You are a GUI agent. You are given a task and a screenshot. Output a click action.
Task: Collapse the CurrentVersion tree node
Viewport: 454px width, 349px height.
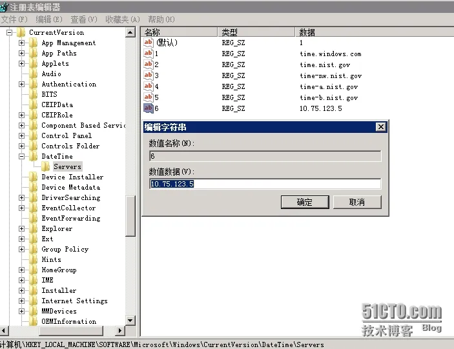tap(9, 32)
